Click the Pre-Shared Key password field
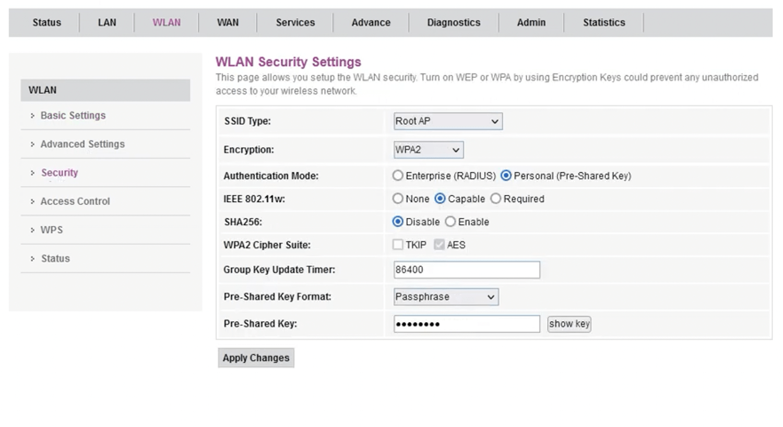Screen dimensions: 783x427 466,324
